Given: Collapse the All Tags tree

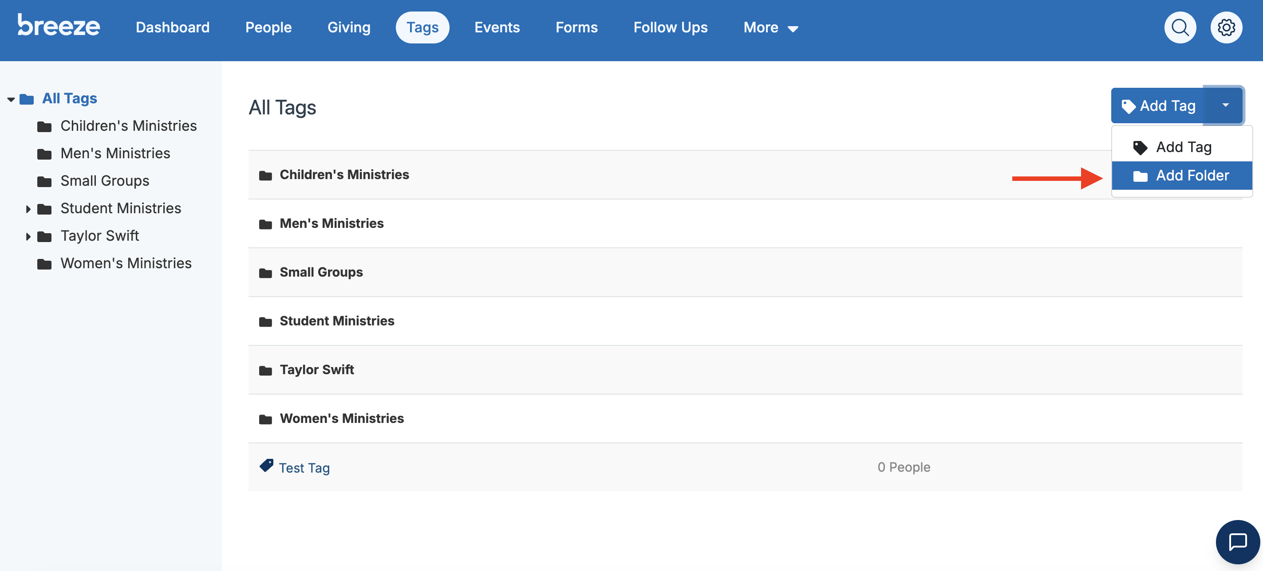Looking at the screenshot, I should coord(11,99).
